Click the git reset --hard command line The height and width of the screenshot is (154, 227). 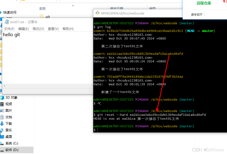click(x=150, y=115)
